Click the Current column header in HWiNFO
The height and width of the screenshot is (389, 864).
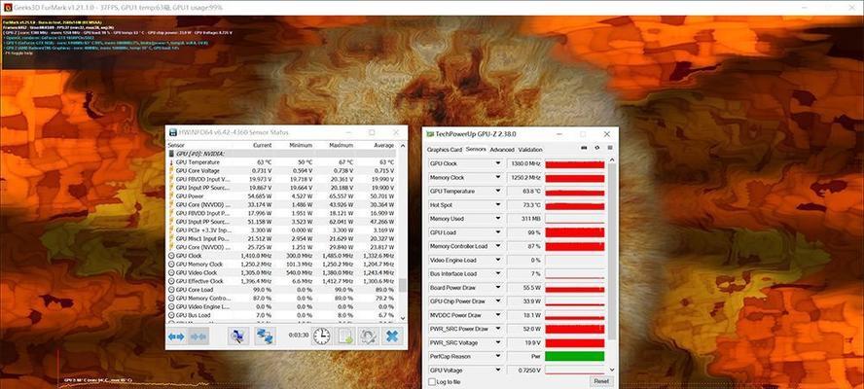pyautogui.click(x=263, y=146)
